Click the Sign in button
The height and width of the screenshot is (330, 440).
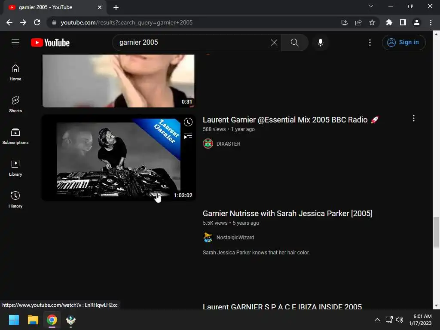(x=403, y=43)
